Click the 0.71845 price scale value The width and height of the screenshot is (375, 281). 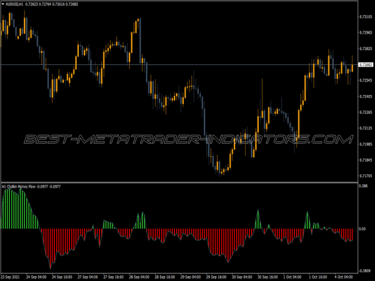coord(366,160)
